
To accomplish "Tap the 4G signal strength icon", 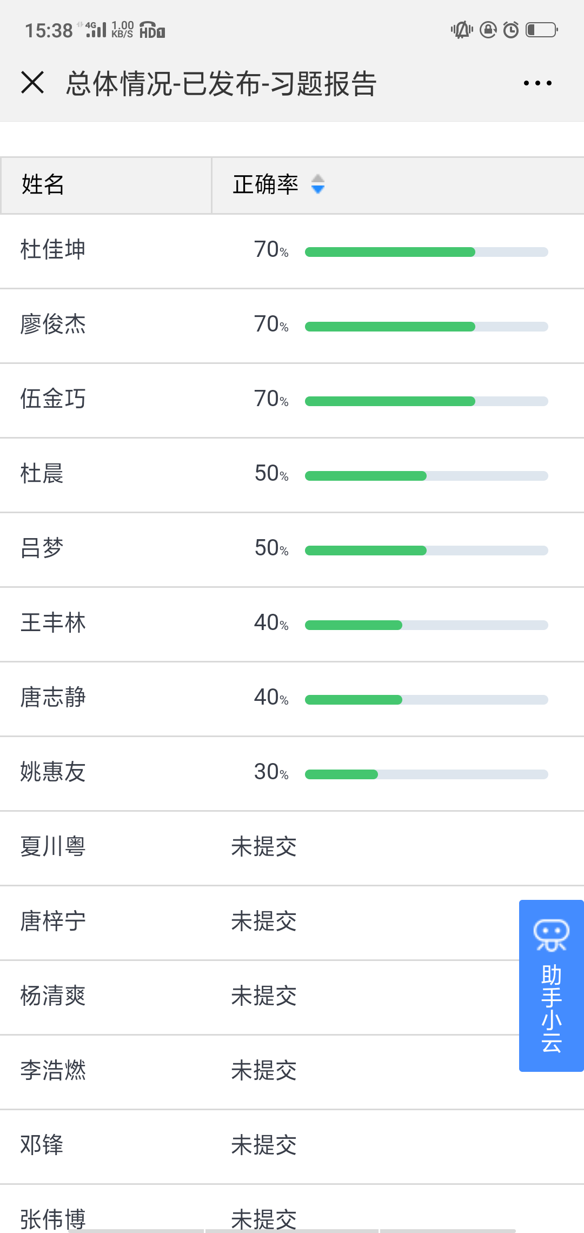I will pyautogui.click(x=95, y=30).
